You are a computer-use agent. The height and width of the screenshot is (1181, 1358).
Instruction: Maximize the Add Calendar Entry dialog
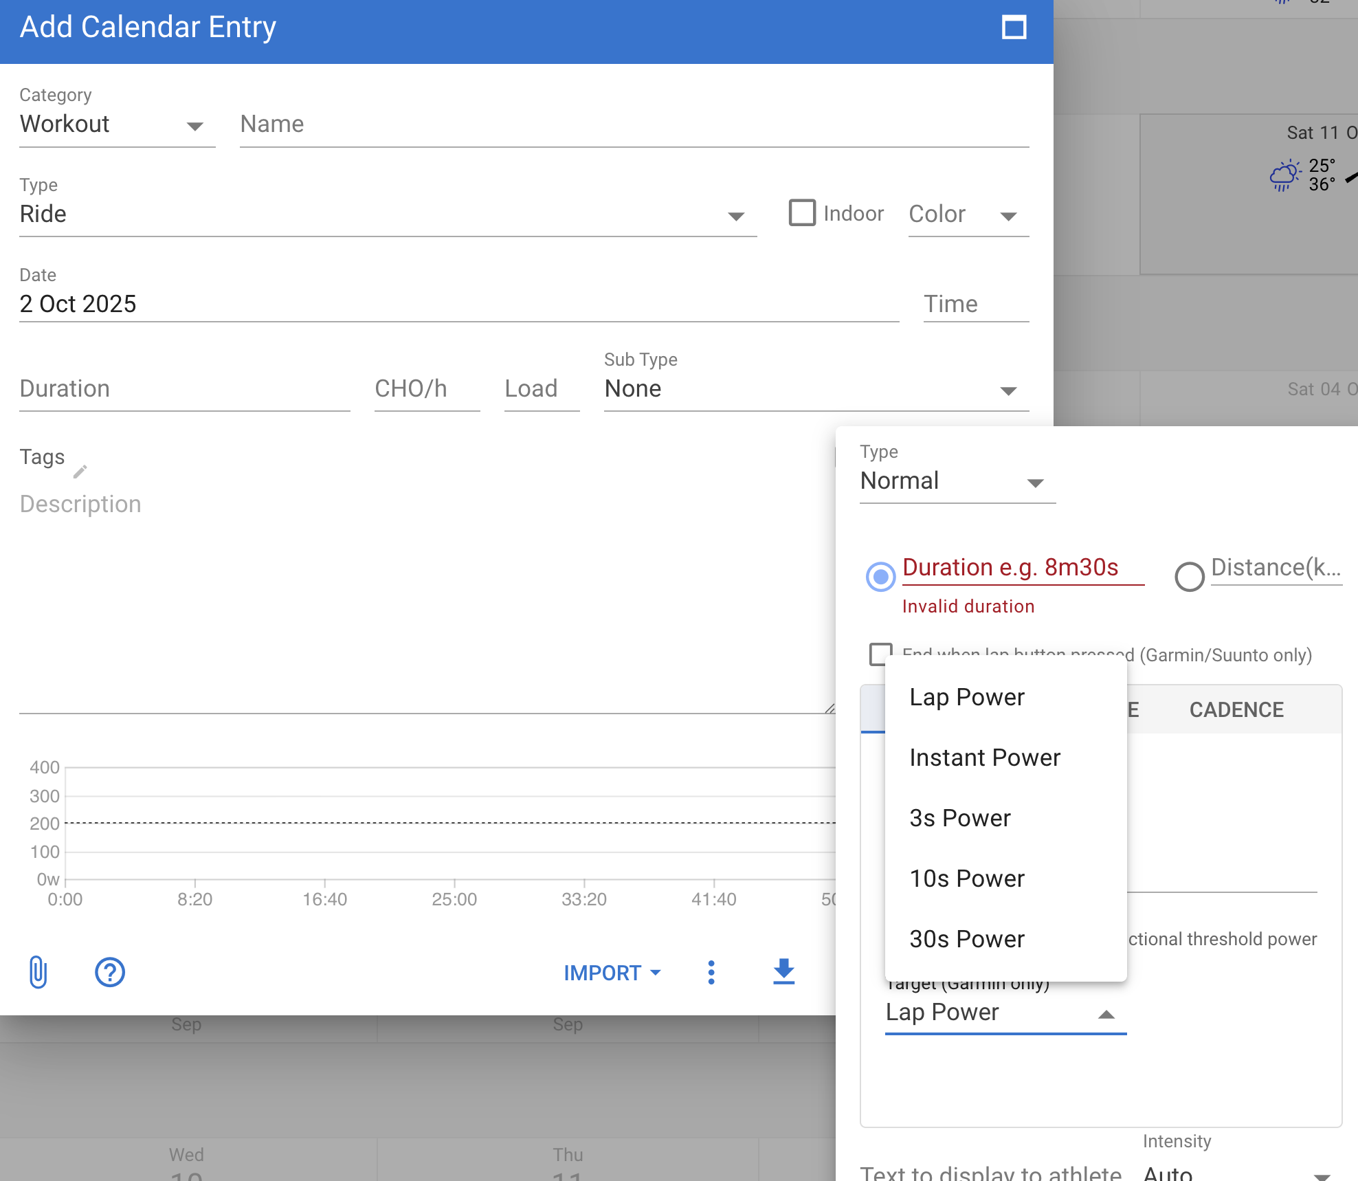click(x=1014, y=27)
